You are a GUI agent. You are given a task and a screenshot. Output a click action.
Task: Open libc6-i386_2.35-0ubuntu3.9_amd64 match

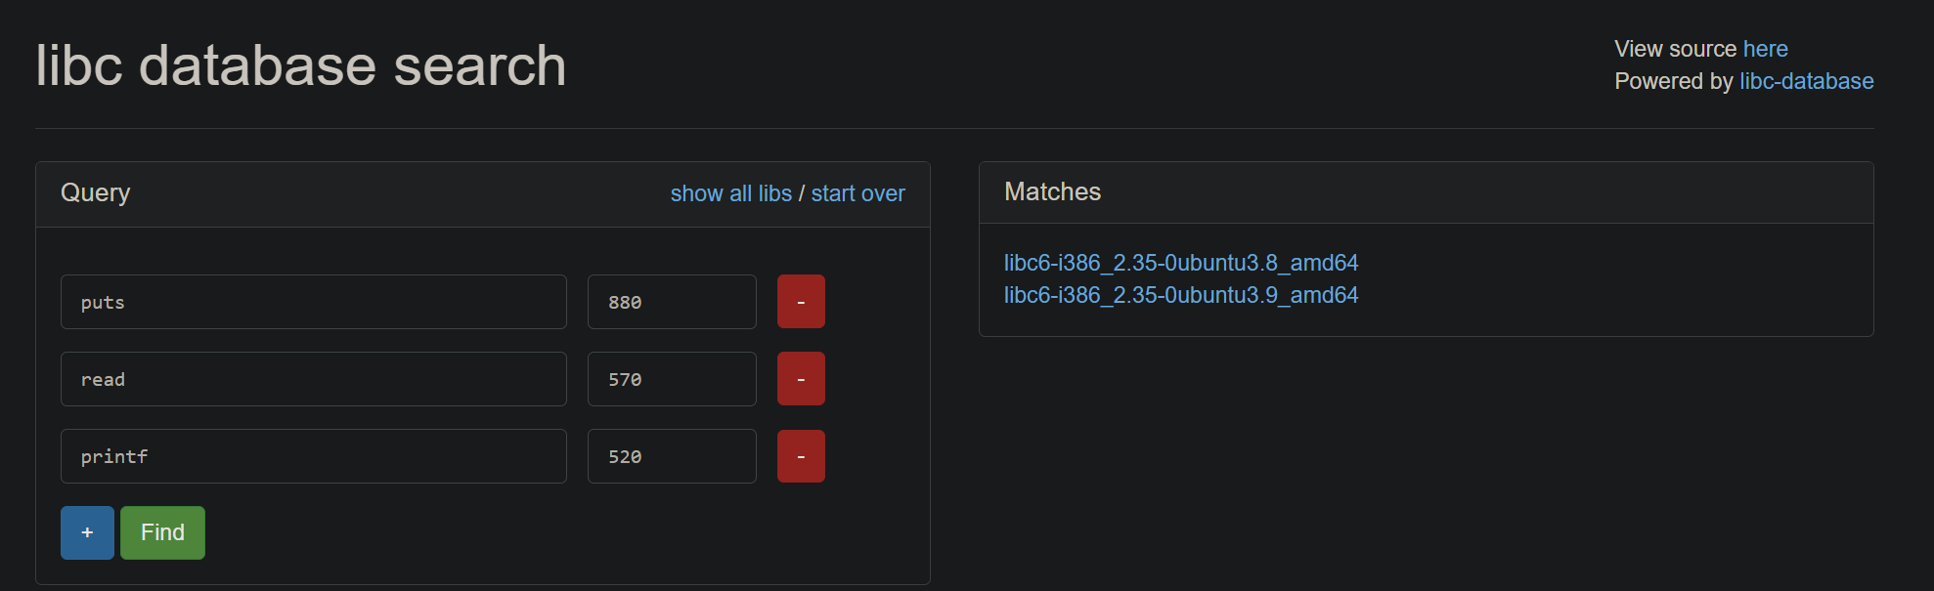(x=1180, y=295)
